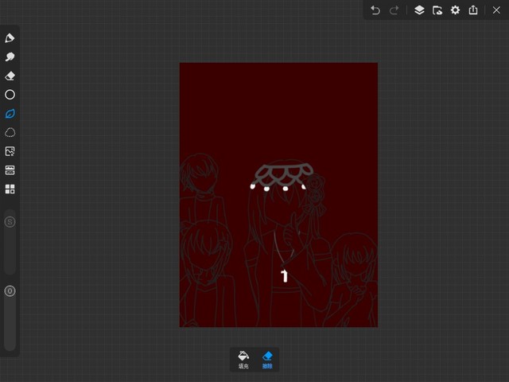
Task: Undo the last action
Action: (x=375, y=10)
